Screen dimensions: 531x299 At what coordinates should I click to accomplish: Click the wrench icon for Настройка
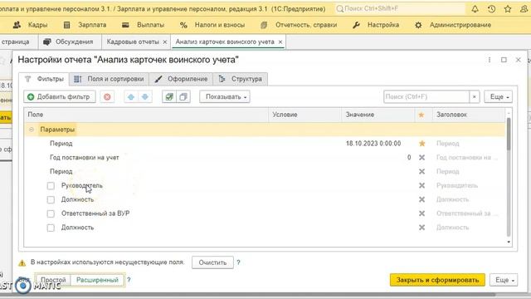[x=356, y=25]
